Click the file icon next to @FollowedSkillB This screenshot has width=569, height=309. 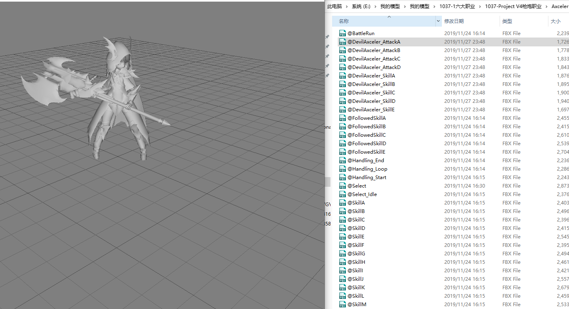click(343, 126)
